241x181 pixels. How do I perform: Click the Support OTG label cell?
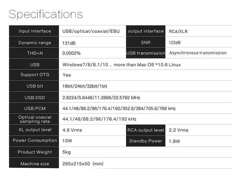click(34, 75)
